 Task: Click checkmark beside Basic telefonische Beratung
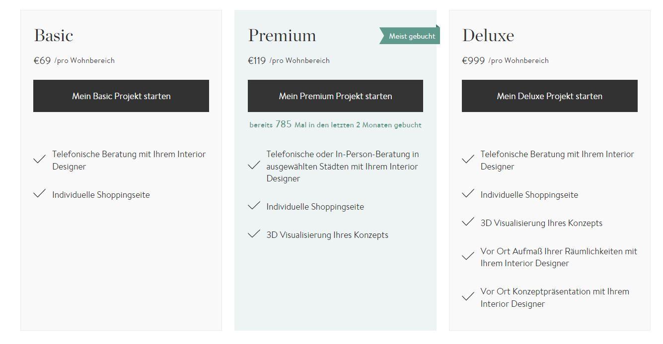coord(40,160)
